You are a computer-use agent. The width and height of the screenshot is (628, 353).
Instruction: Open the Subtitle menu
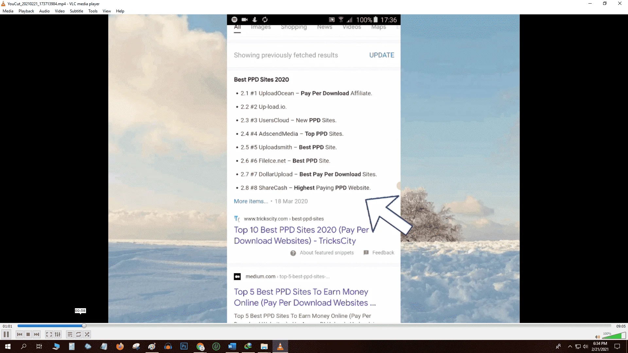click(x=76, y=11)
